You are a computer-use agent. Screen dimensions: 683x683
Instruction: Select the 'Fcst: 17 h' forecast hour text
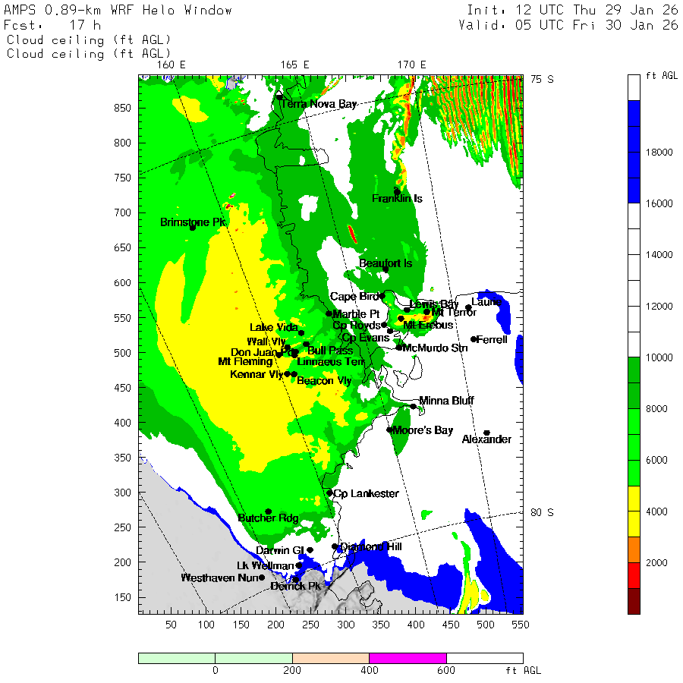(x=52, y=25)
